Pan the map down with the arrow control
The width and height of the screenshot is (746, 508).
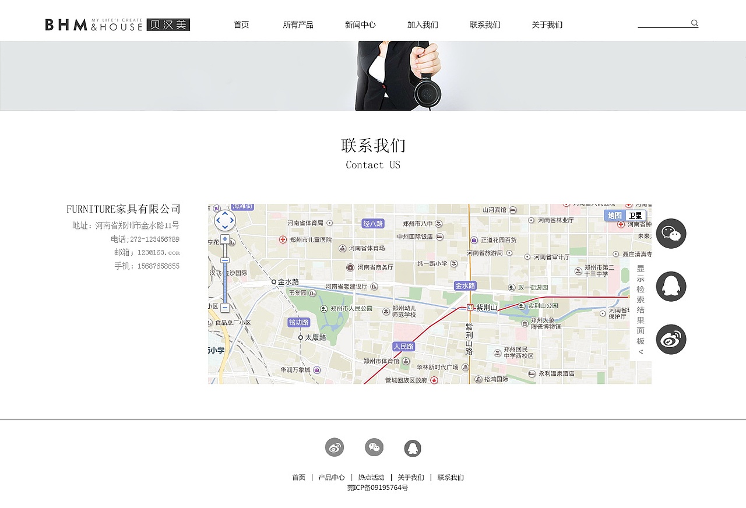point(225,227)
